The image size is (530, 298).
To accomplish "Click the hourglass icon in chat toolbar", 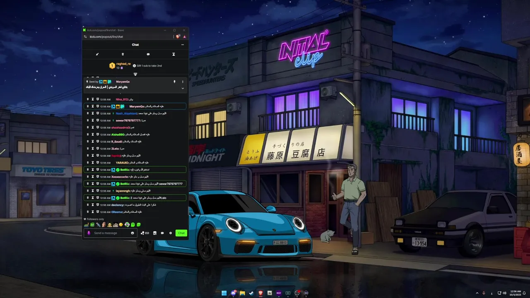I will coord(173,54).
